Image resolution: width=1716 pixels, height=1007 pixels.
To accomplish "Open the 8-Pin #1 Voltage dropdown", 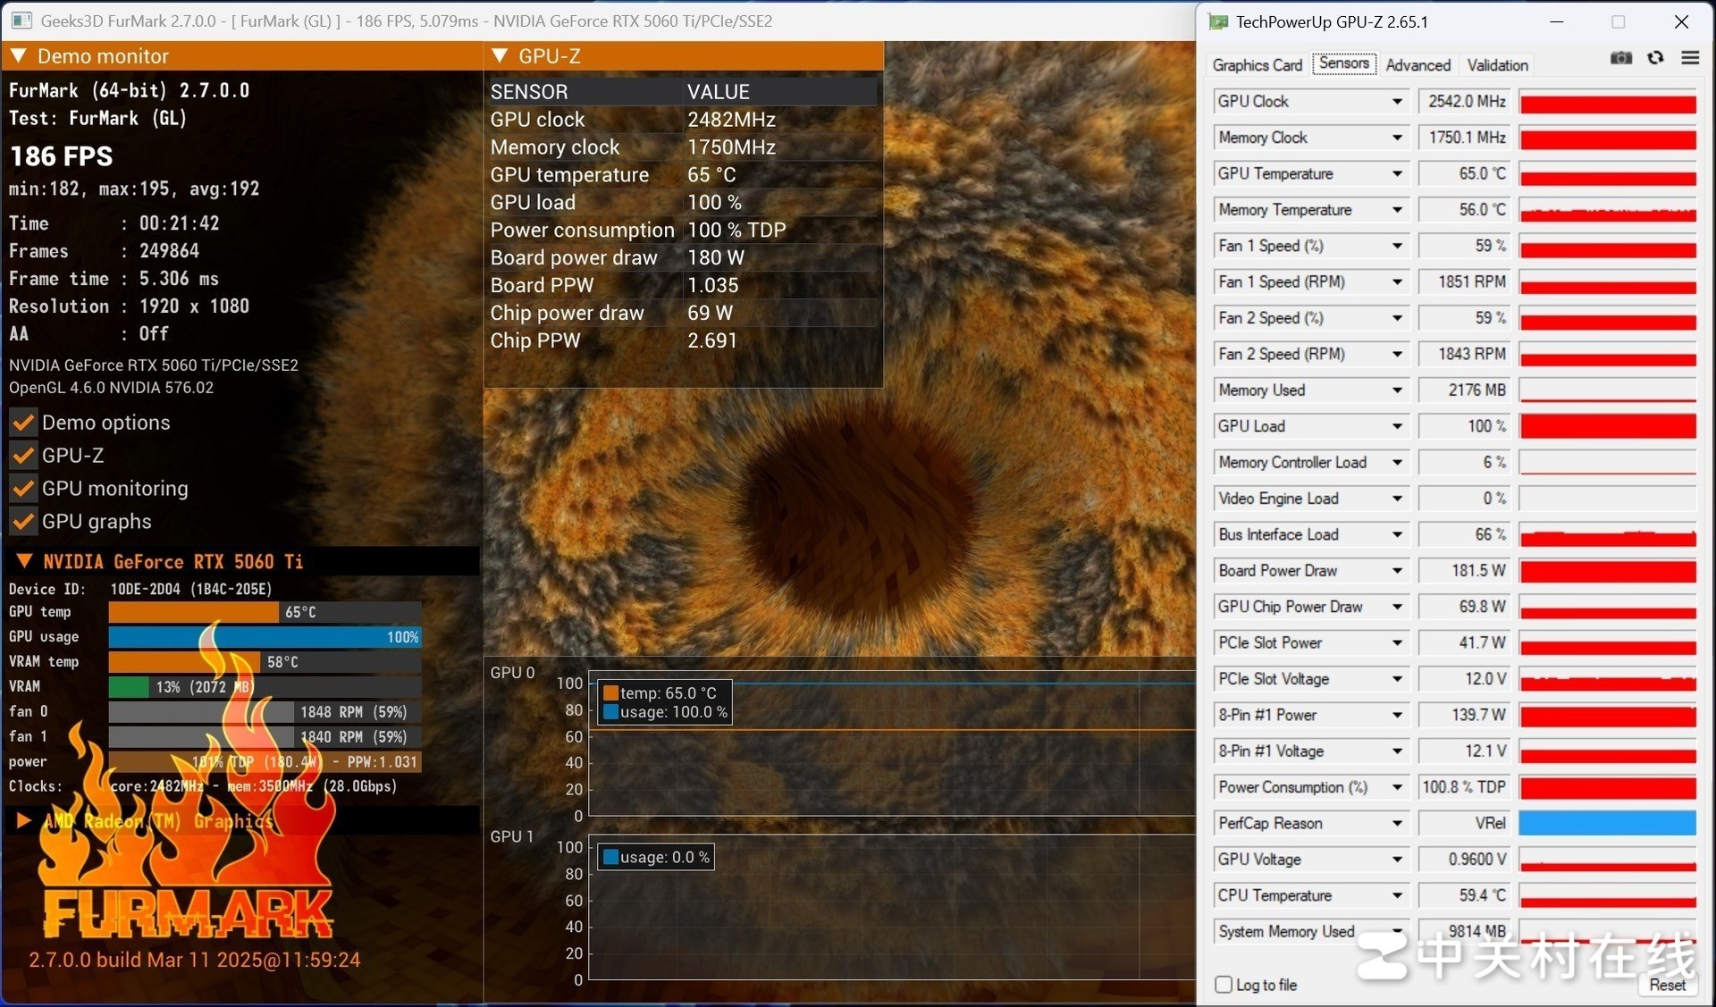I will tap(1397, 751).
